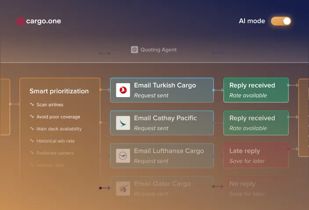
Task: Click the Turkish Airlines logo
Action: (123, 90)
